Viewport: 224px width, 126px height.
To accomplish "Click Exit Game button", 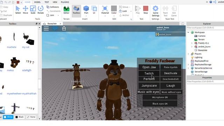I will (x=174, y=11).
